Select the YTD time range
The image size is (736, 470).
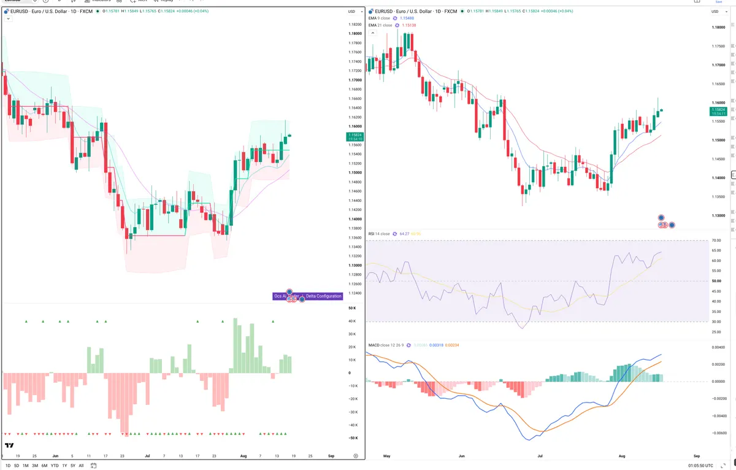(x=55, y=466)
